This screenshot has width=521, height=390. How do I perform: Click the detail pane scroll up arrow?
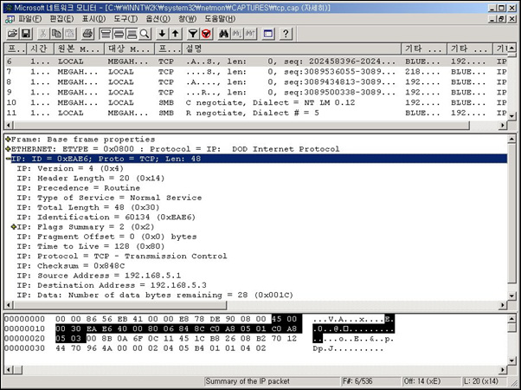[512, 140]
